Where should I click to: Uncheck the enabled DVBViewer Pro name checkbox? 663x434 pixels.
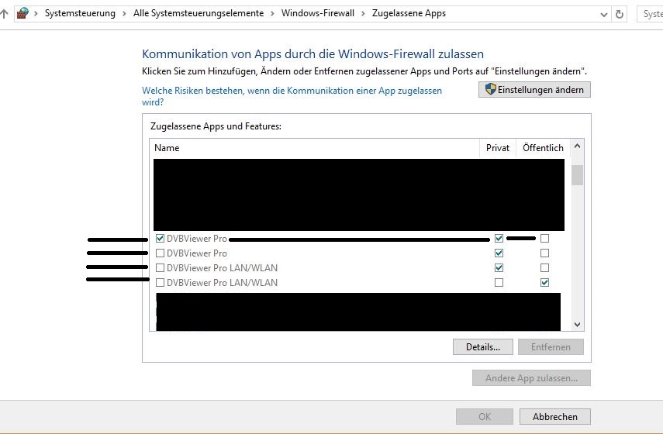coord(160,239)
